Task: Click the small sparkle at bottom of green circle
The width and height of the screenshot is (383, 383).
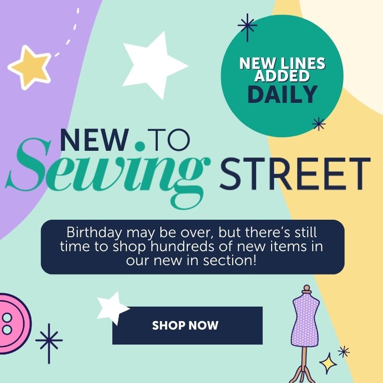Action: point(319,124)
